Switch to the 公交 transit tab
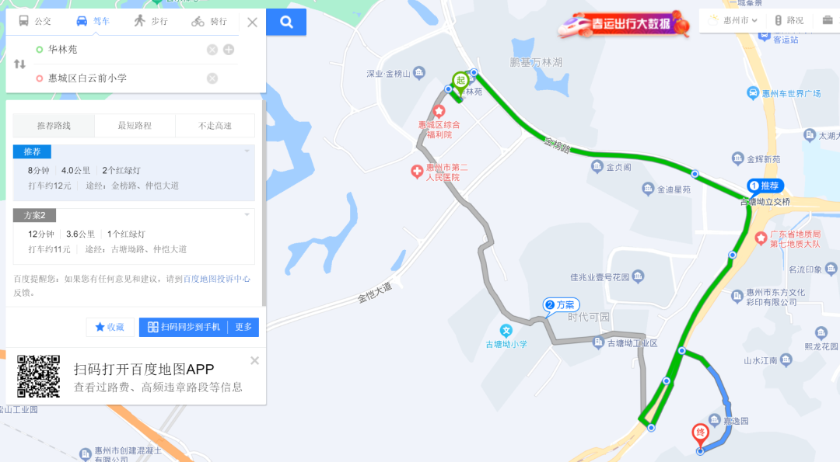This screenshot has height=462, width=840. (x=35, y=22)
